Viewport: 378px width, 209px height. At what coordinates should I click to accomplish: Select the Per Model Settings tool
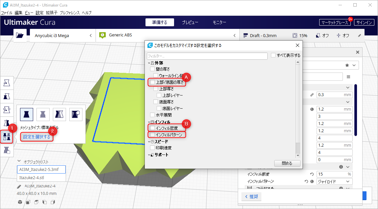pyautogui.click(x=7, y=136)
